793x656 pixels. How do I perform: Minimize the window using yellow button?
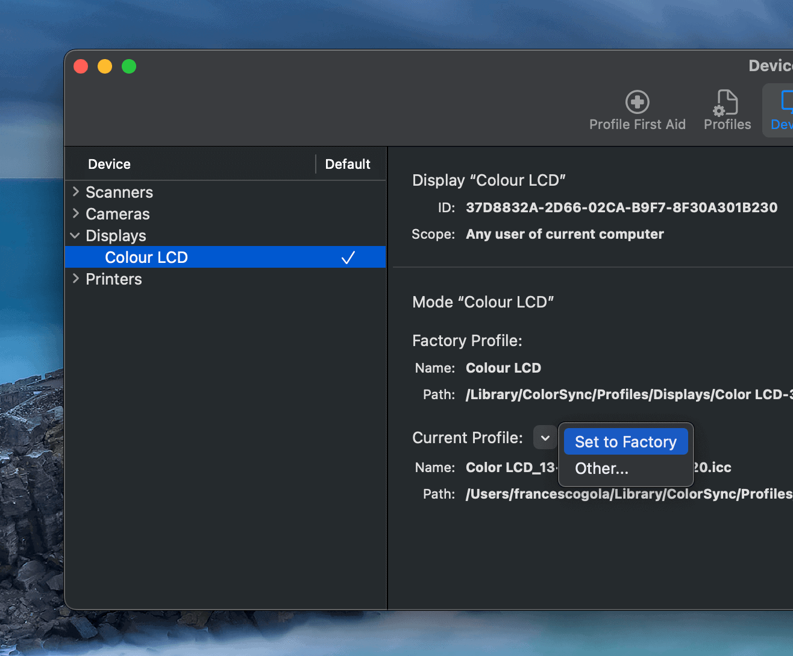pos(105,66)
